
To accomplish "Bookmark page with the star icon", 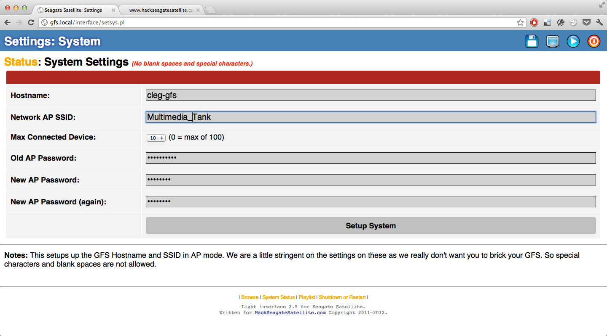I will tap(521, 23).
